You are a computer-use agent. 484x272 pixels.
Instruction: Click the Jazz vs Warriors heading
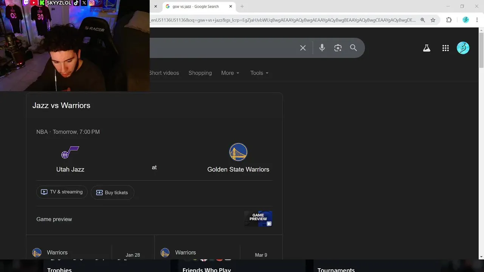pyautogui.click(x=61, y=105)
